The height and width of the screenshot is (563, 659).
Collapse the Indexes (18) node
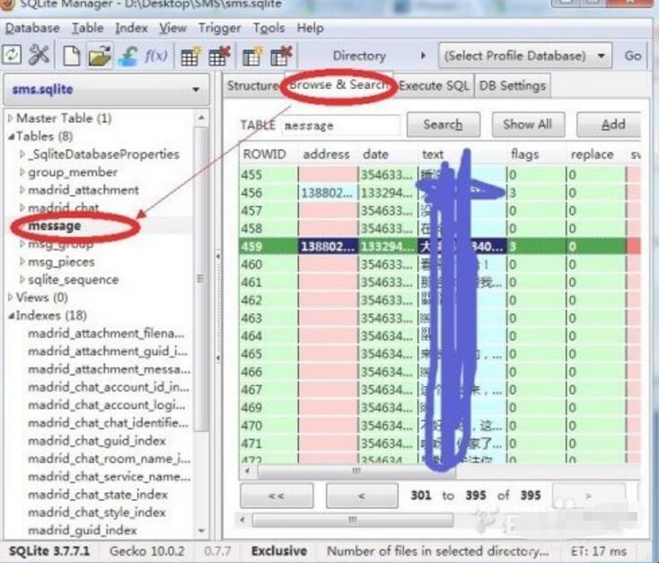[x=11, y=315]
